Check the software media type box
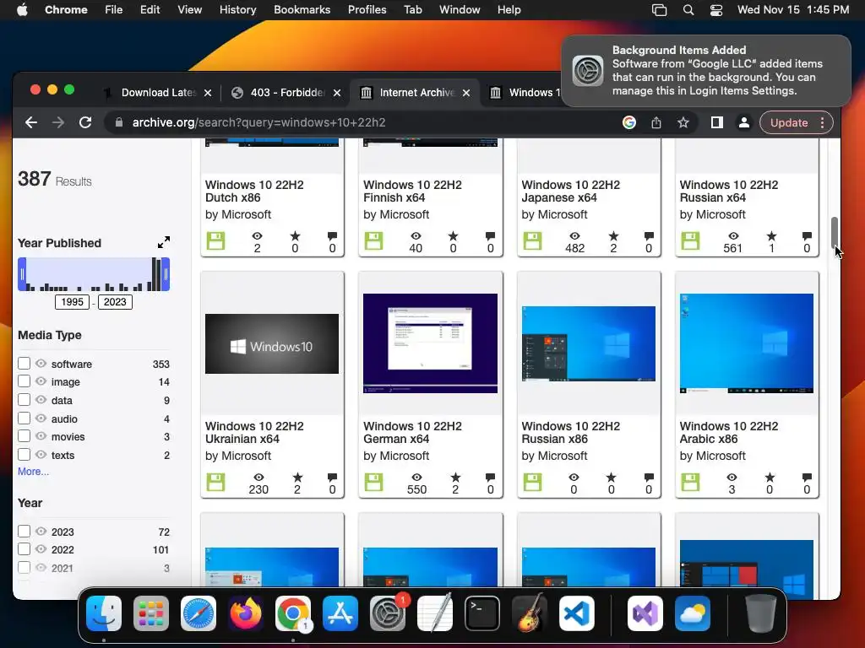The image size is (865, 648). [x=24, y=363]
